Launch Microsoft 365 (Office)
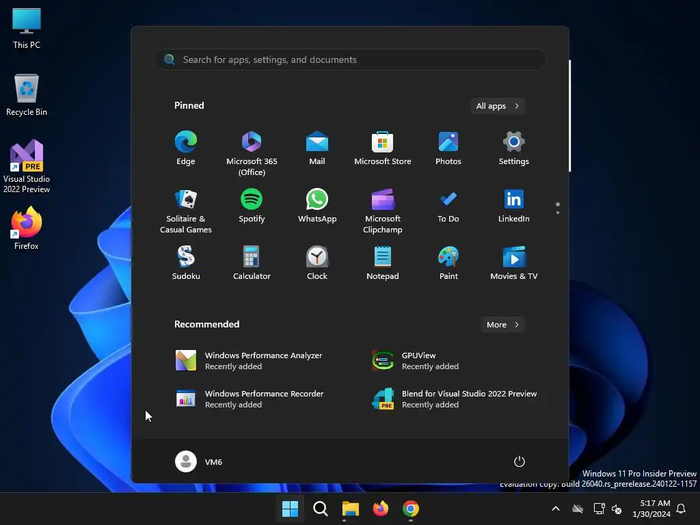This screenshot has width=700, height=525. click(x=252, y=154)
